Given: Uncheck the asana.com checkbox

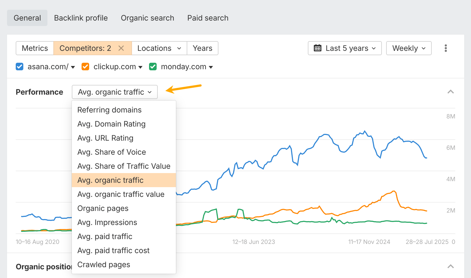Looking at the screenshot, I should click(x=19, y=67).
